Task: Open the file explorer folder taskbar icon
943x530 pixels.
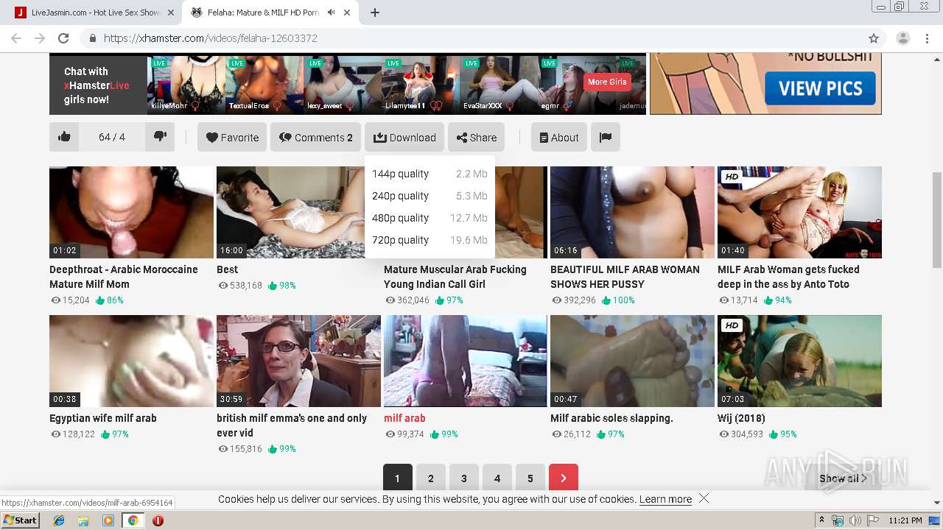Action: point(83,520)
